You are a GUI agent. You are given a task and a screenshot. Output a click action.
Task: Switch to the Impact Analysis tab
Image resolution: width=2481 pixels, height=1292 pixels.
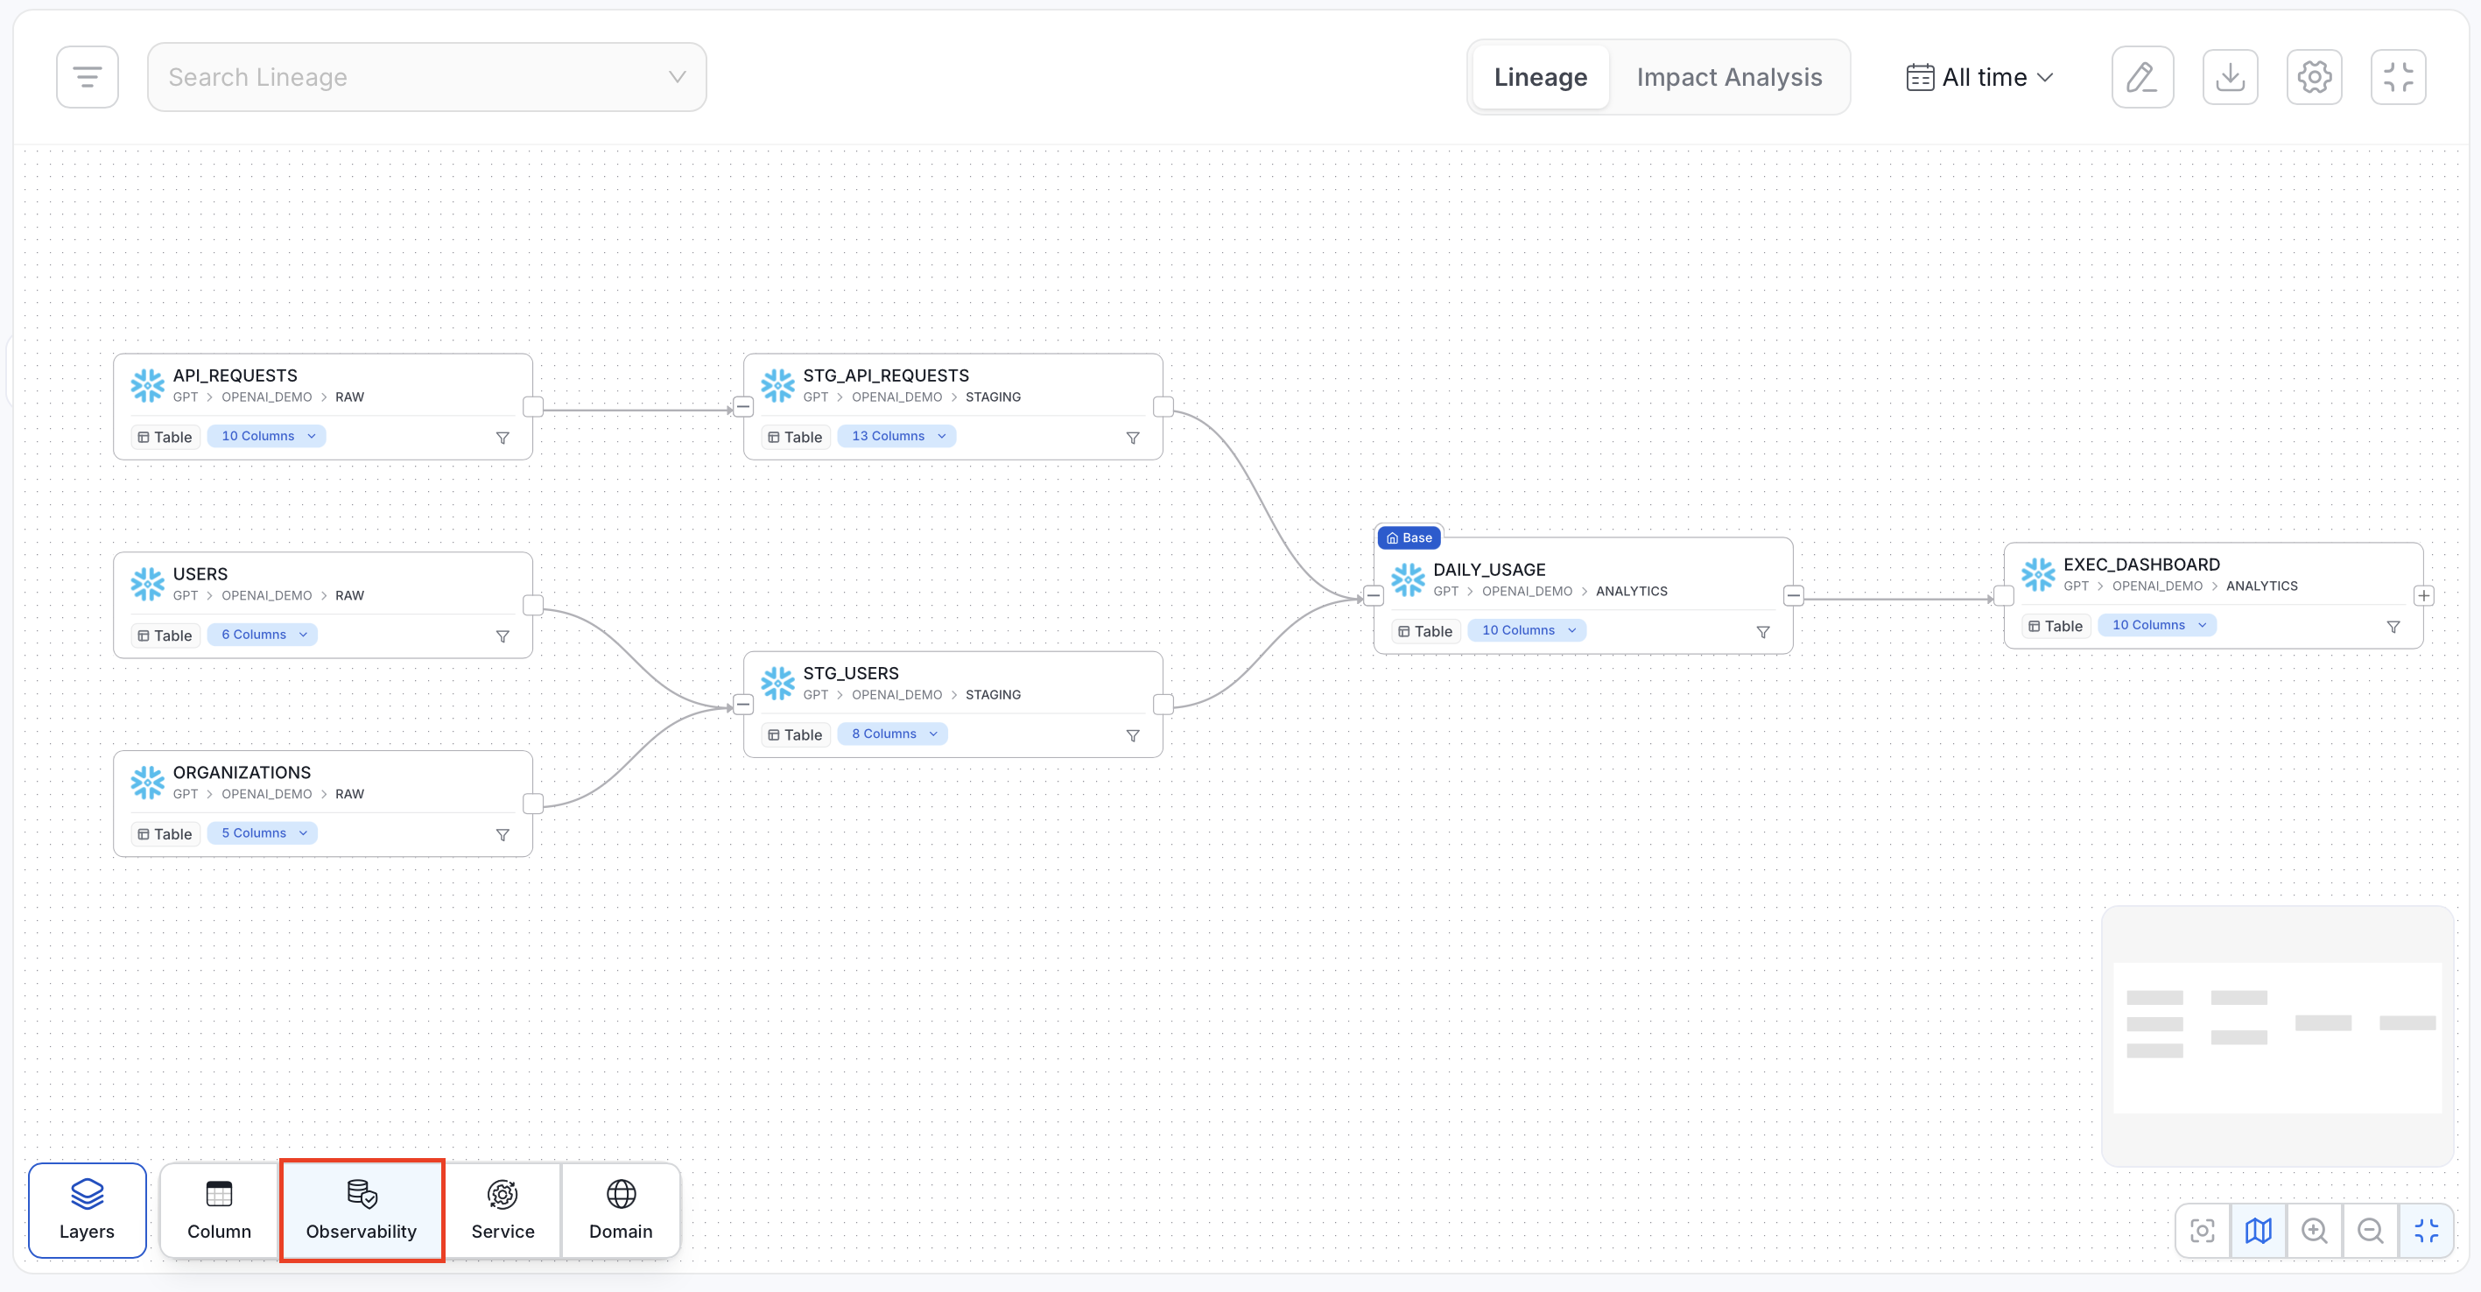click(1729, 77)
